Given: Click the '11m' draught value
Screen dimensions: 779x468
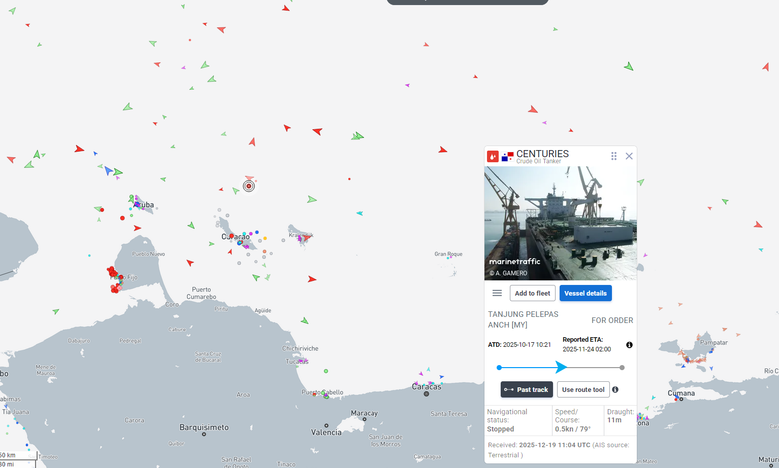Looking at the screenshot, I should [614, 420].
